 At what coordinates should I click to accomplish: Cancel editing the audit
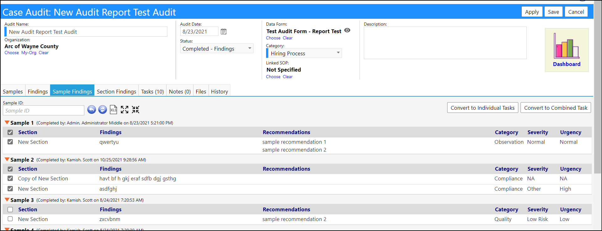pos(576,12)
